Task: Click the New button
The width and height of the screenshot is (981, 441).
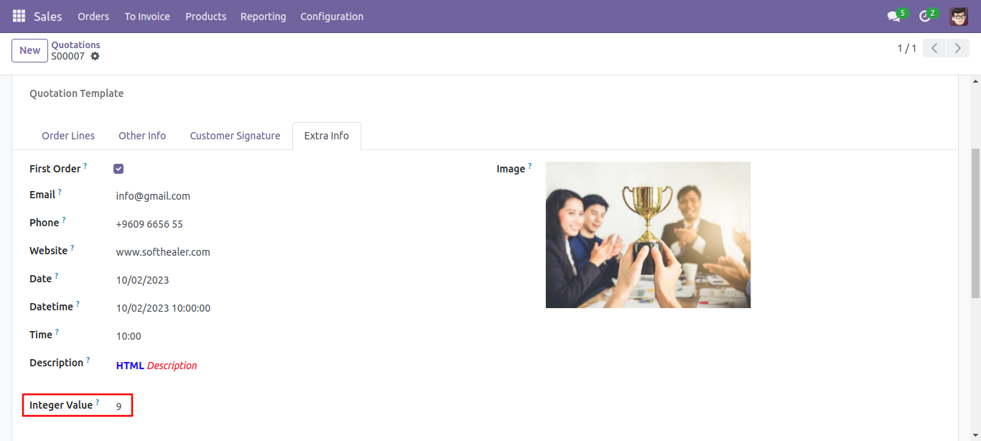Action: (x=29, y=50)
